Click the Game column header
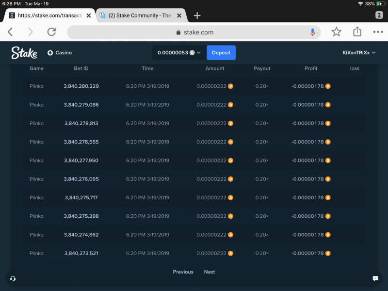The height and width of the screenshot is (291, 388). pyautogui.click(x=37, y=68)
